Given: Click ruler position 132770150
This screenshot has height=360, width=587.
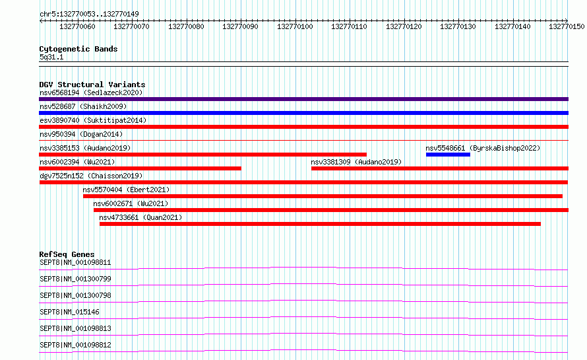Looking at the screenshot, I should pos(567,26).
